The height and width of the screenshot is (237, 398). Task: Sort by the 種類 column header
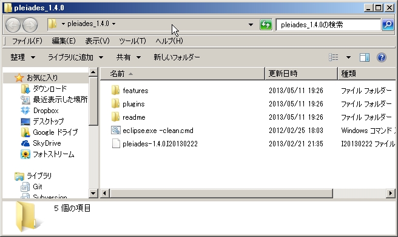[367, 74]
